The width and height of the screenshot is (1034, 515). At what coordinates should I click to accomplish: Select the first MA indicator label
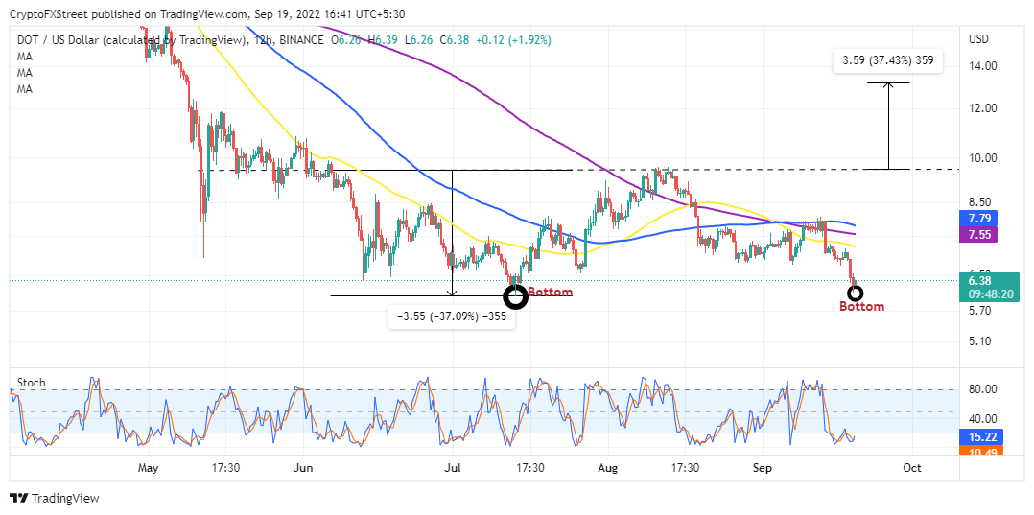click(24, 57)
